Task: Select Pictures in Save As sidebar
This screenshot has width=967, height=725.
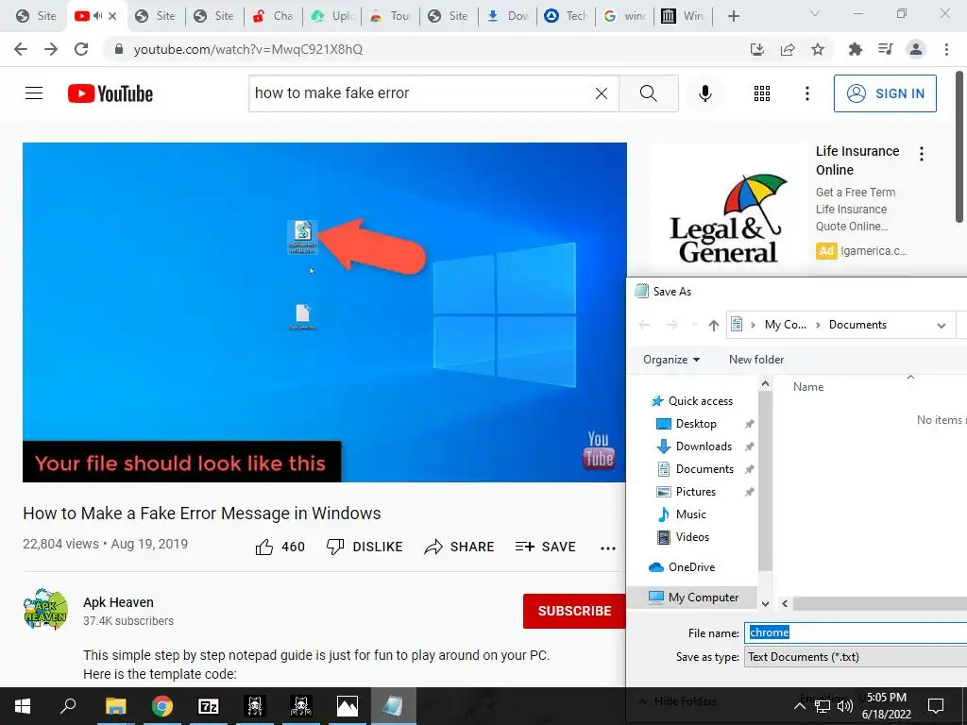Action: click(696, 492)
